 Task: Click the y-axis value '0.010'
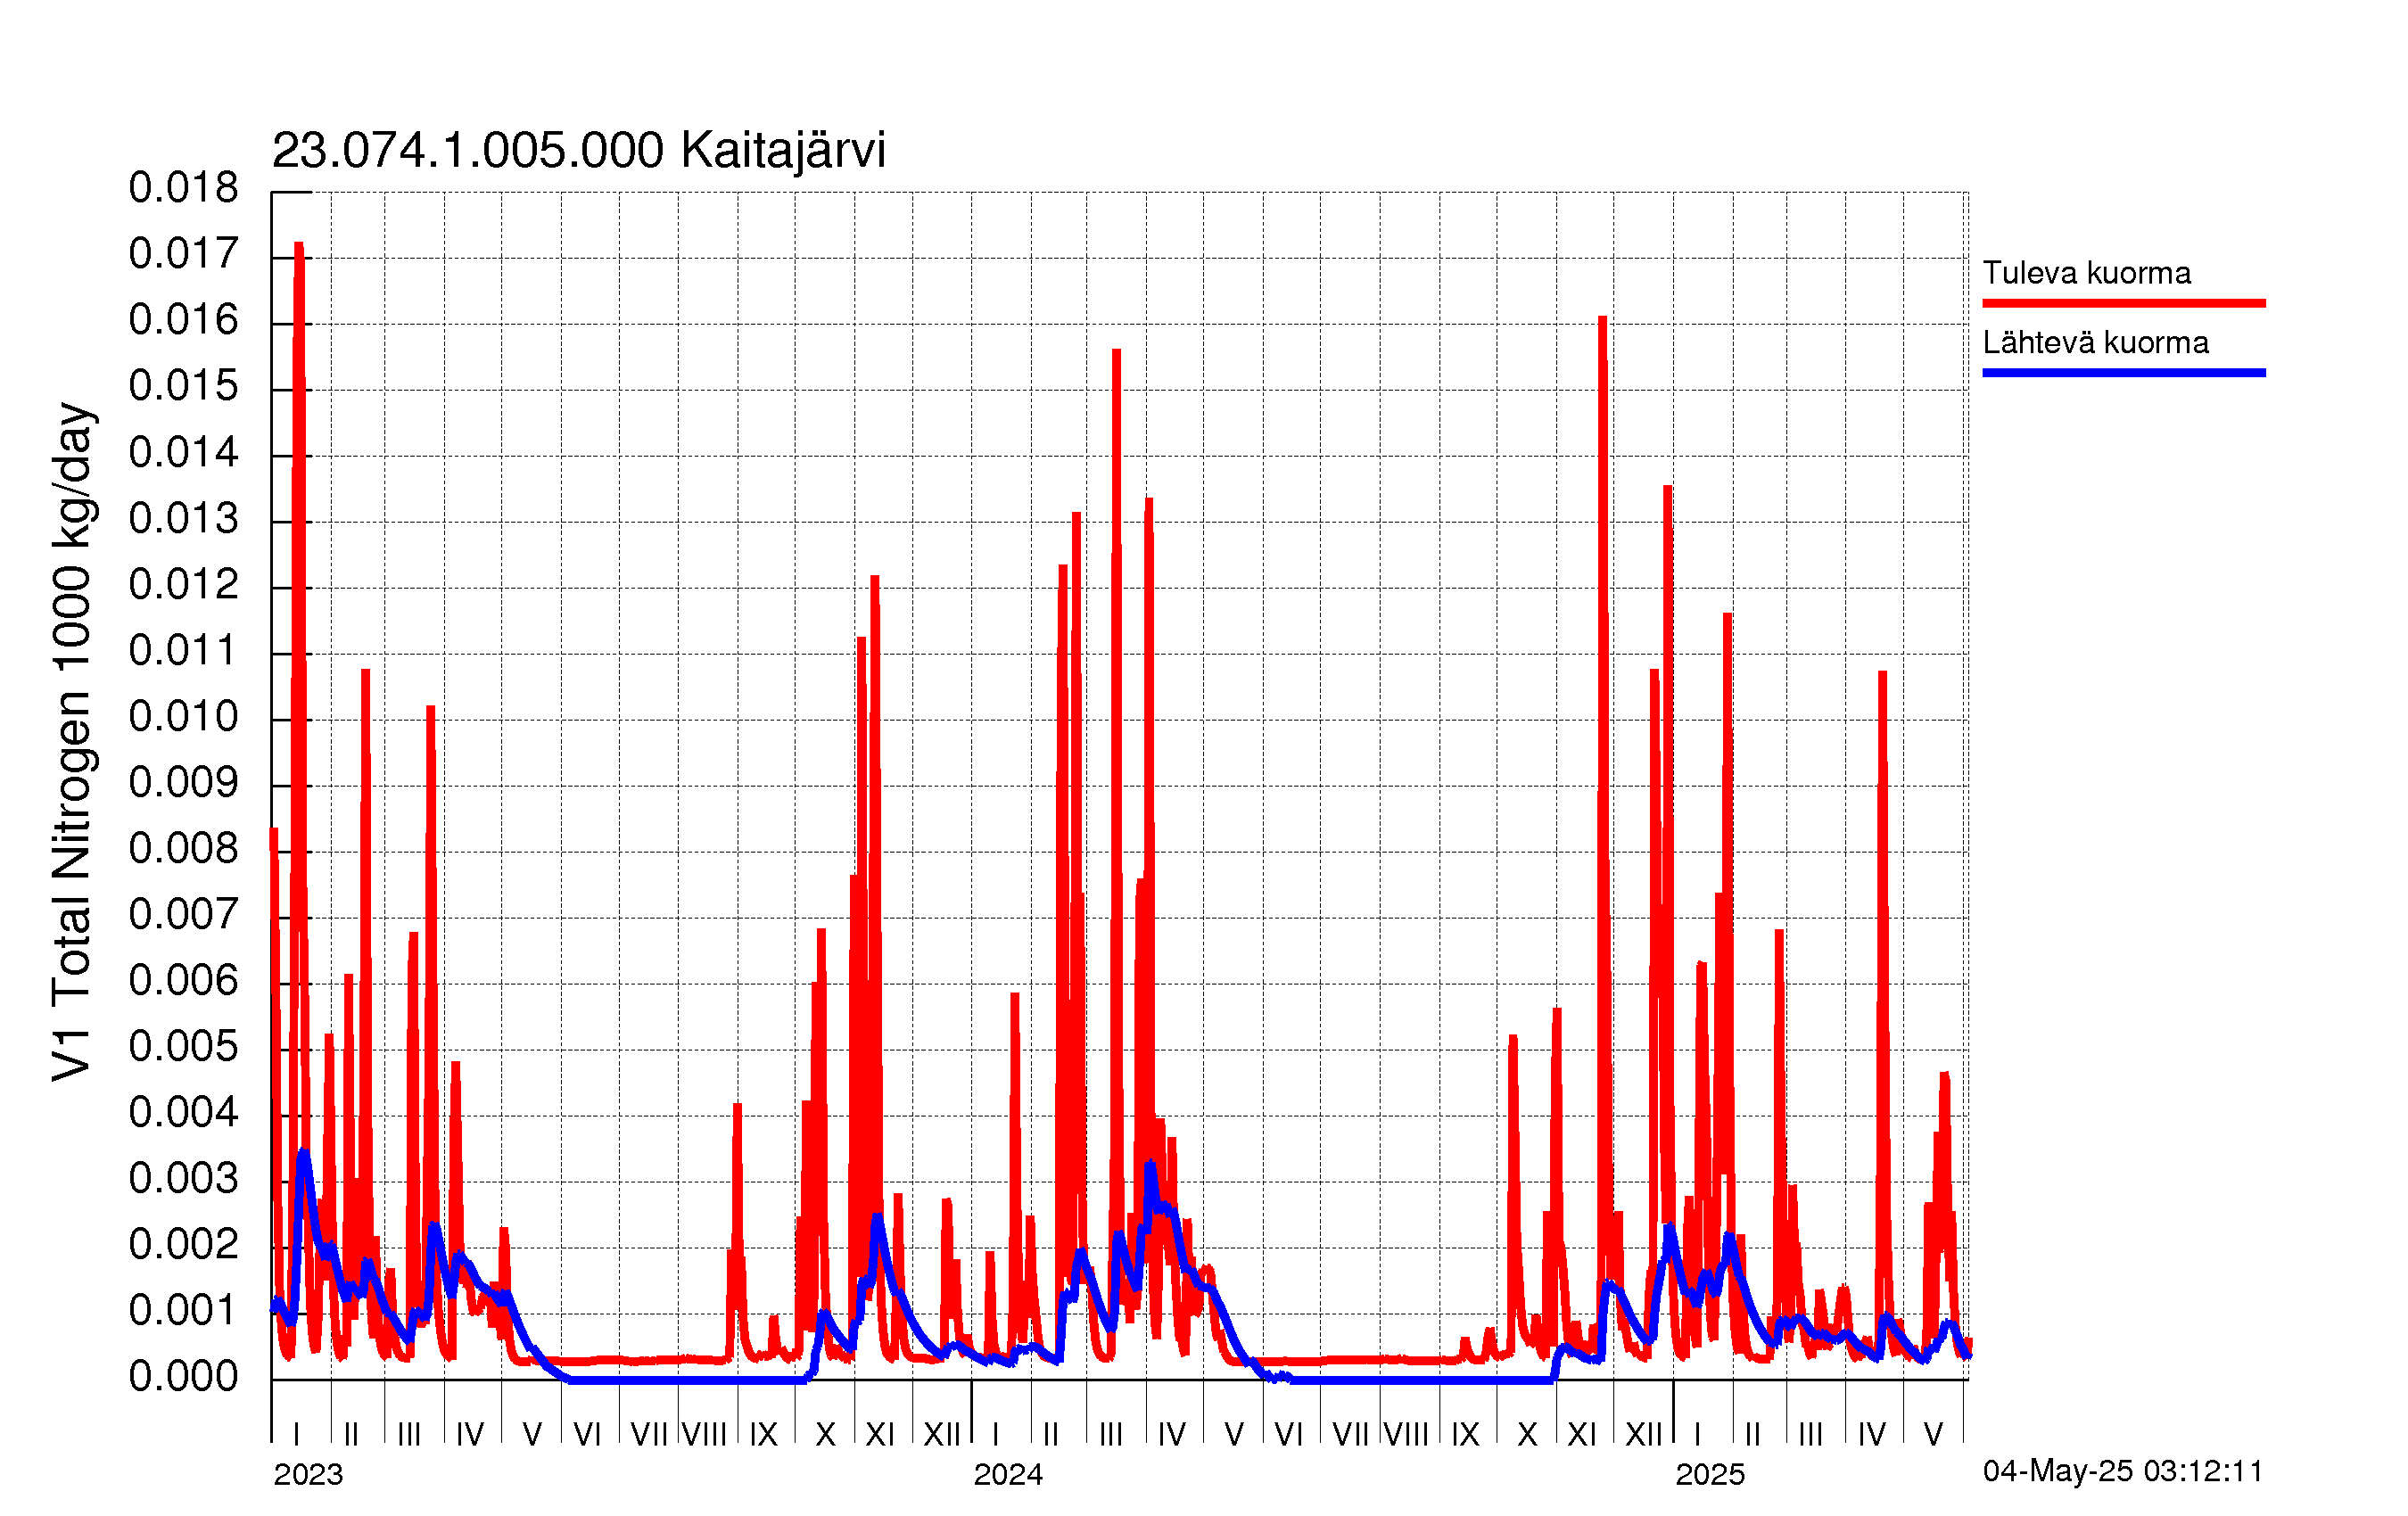click(x=184, y=717)
